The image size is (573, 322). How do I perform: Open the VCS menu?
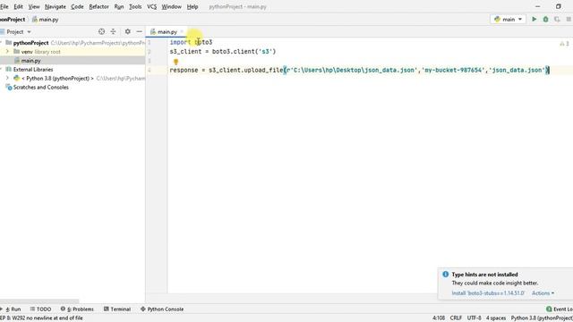tap(151, 6)
